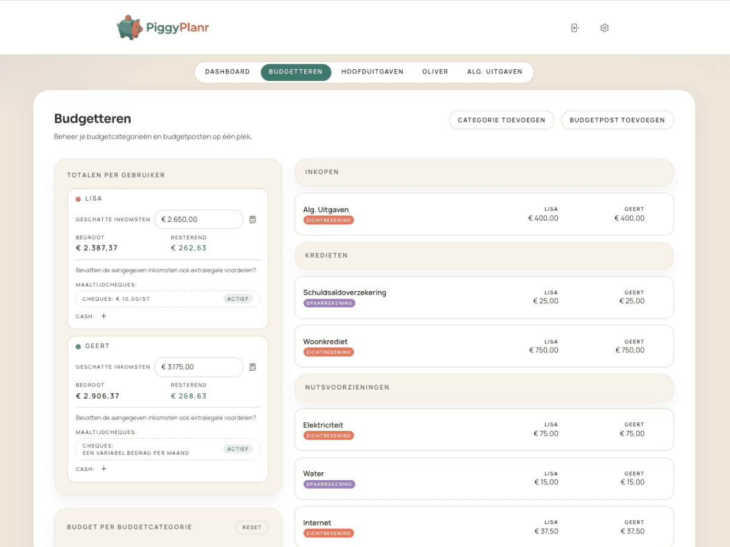The width and height of the screenshot is (730, 547).
Task: Click the clipboard icon next to Lisa's income
Action: (253, 219)
